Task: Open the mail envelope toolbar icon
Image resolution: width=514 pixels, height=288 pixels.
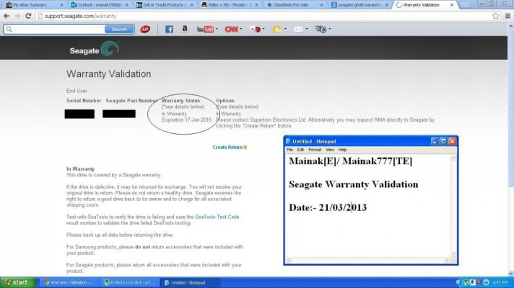Action: point(298,29)
